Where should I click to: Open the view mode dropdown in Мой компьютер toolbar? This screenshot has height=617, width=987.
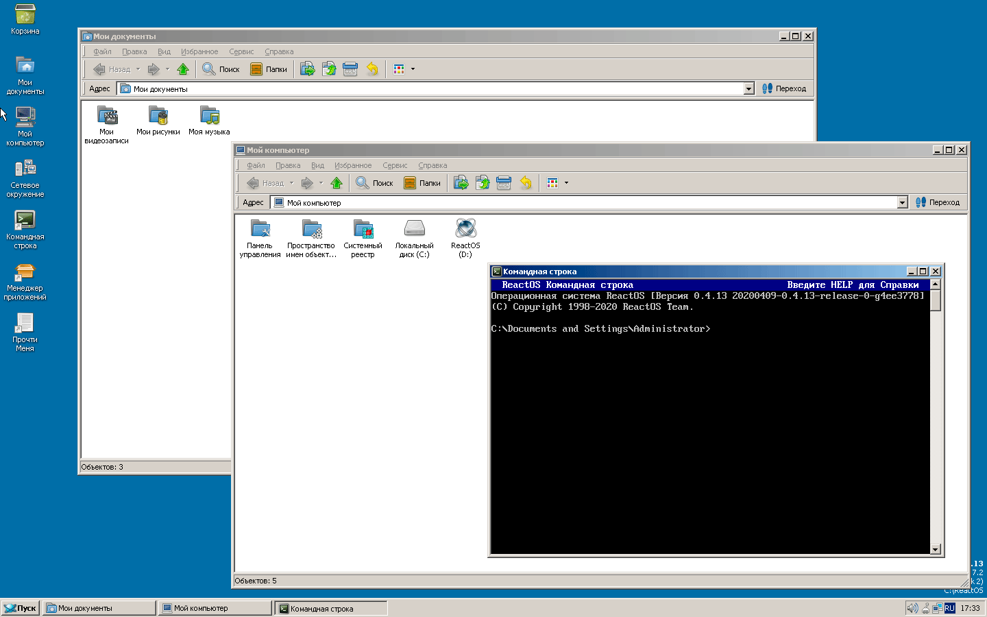(566, 183)
